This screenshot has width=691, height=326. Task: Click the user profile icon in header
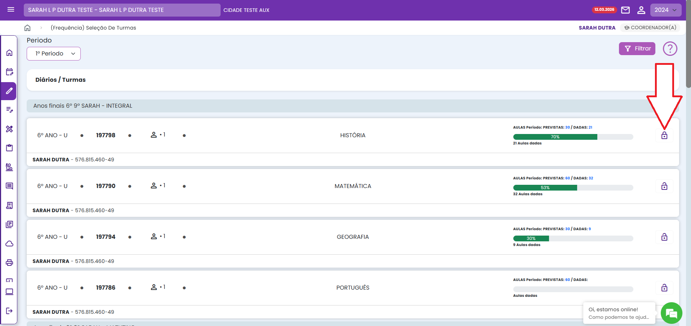coord(641,10)
